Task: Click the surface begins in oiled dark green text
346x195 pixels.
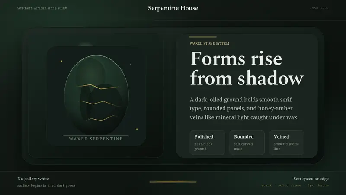Action: coord(46,185)
